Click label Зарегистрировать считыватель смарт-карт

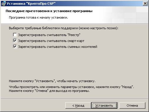pyautogui.click(x=51, y=41)
